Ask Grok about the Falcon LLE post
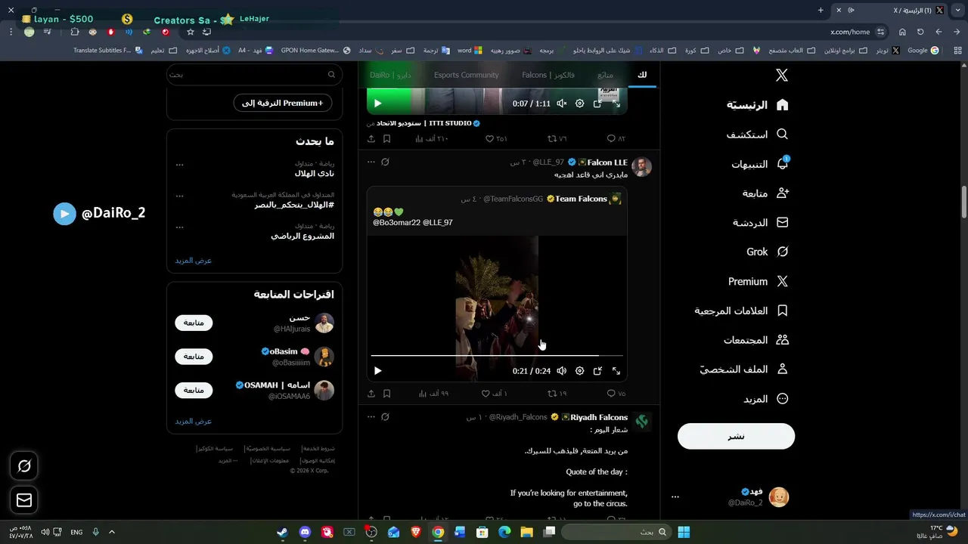The height and width of the screenshot is (544, 968). 385,162
